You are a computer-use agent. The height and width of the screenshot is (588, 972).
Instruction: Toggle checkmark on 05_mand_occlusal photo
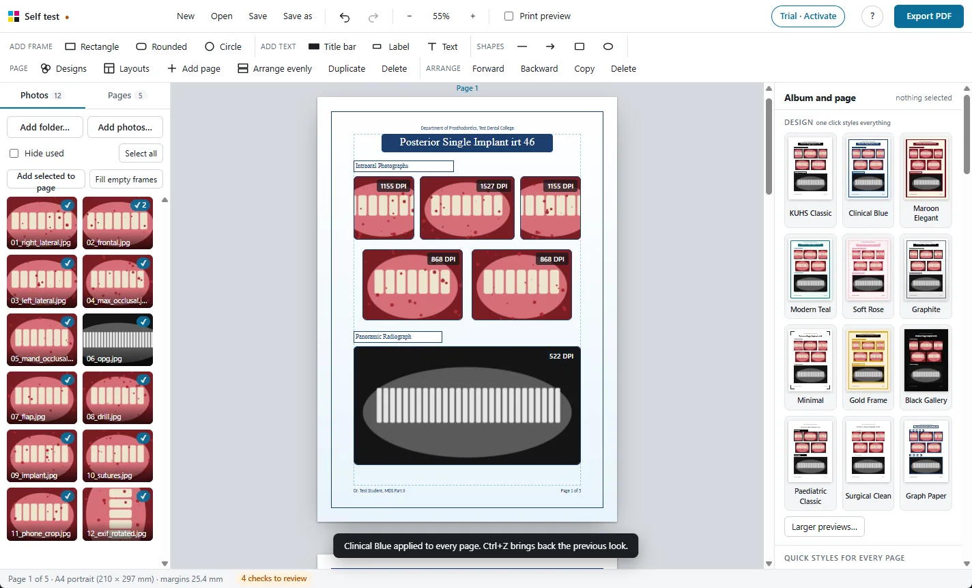pyautogui.click(x=68, y=322)
